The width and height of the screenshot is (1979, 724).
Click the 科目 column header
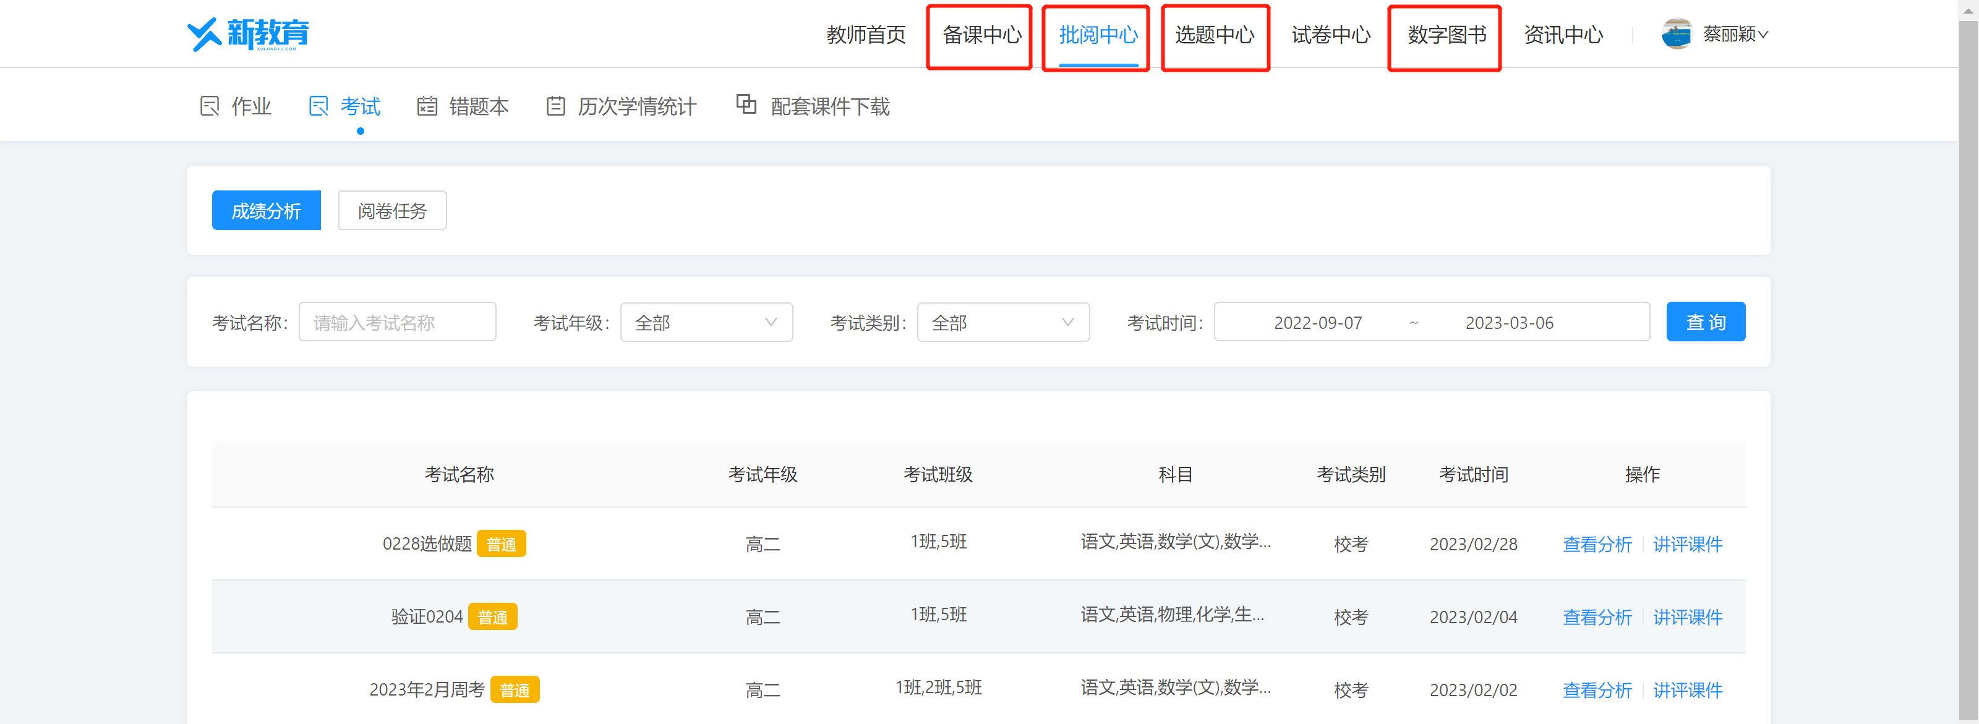(x=1176, y=474)
